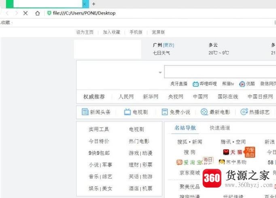
Task: Click the 苏宁易购 lion icon
Action: tap(222, 162)
